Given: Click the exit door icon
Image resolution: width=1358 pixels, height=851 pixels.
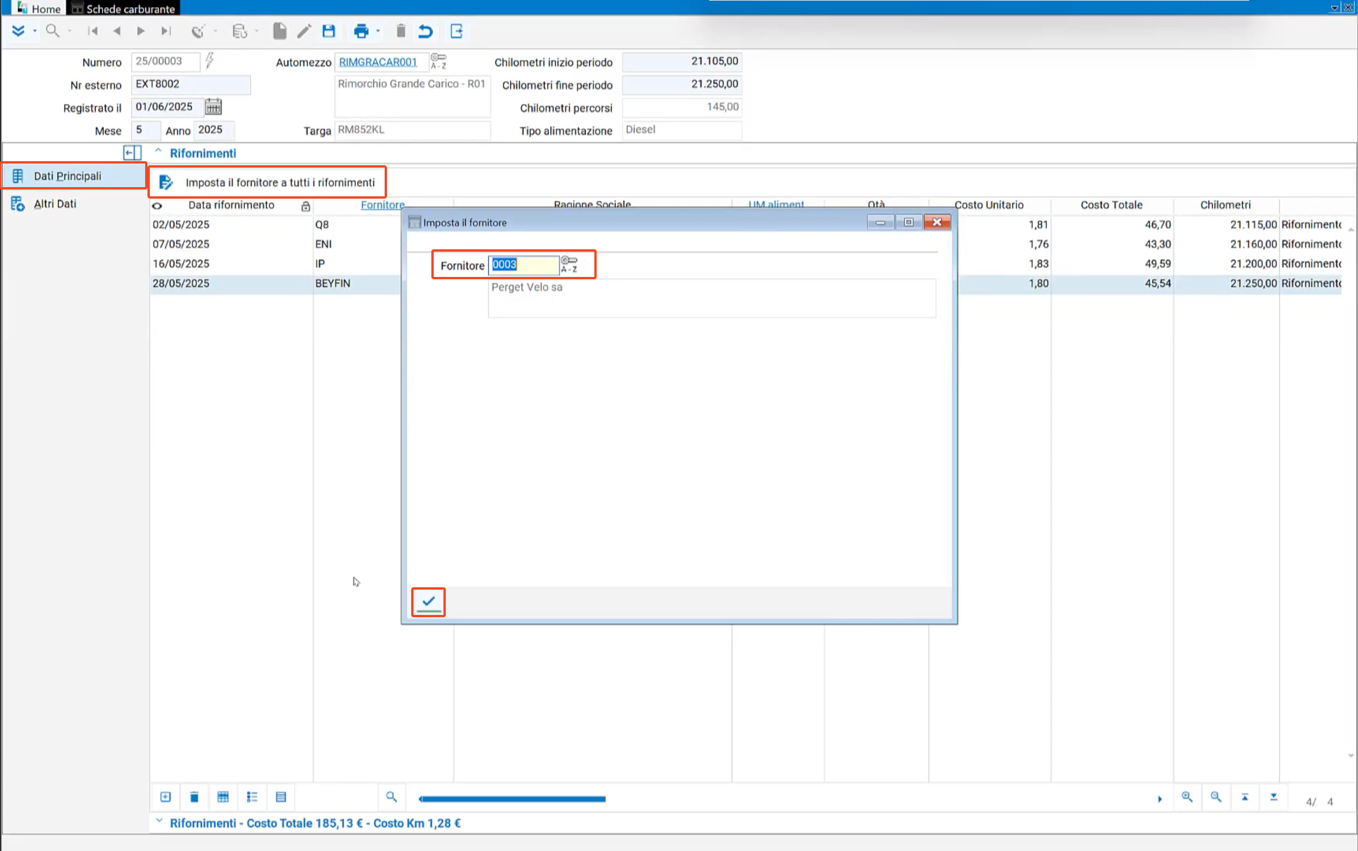Looking at the screenshot, I should pos(457,31).
